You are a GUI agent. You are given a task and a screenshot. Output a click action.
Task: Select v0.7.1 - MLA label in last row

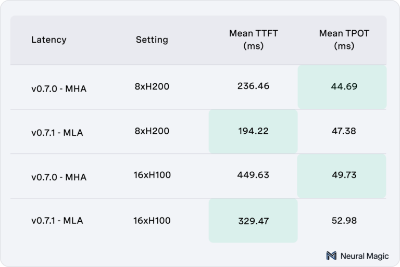click(x=57, y=221)
